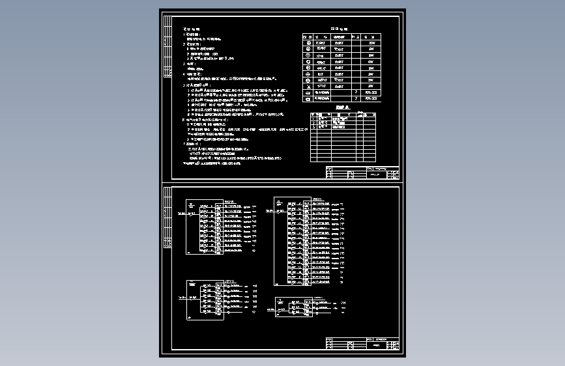Select the smallest three-circuit distribution box diagram
Screen dimensions: 565x366
pyautogui.click(x=307, y=307)
